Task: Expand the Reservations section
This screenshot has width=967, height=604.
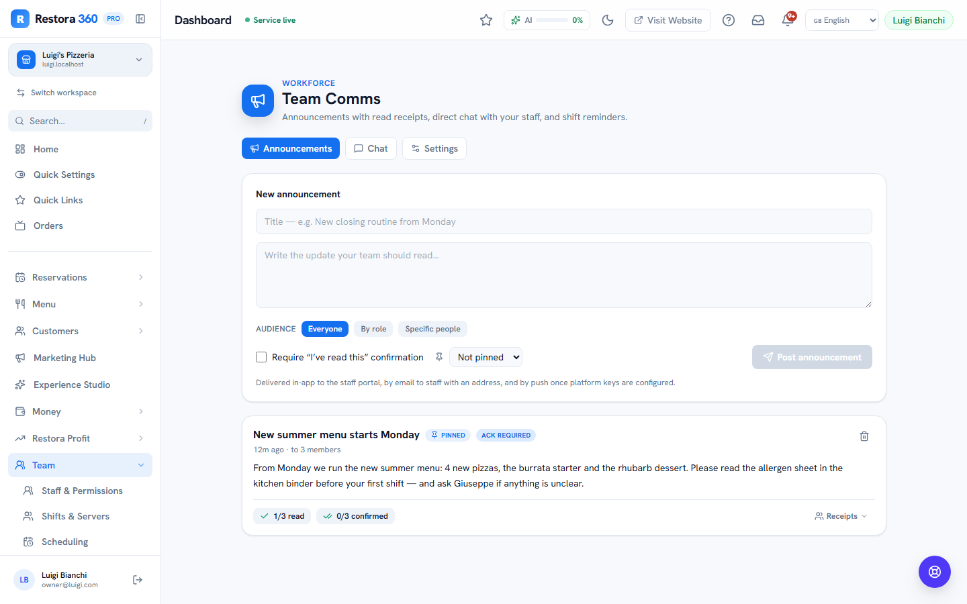Action: [x=80, y=277]
